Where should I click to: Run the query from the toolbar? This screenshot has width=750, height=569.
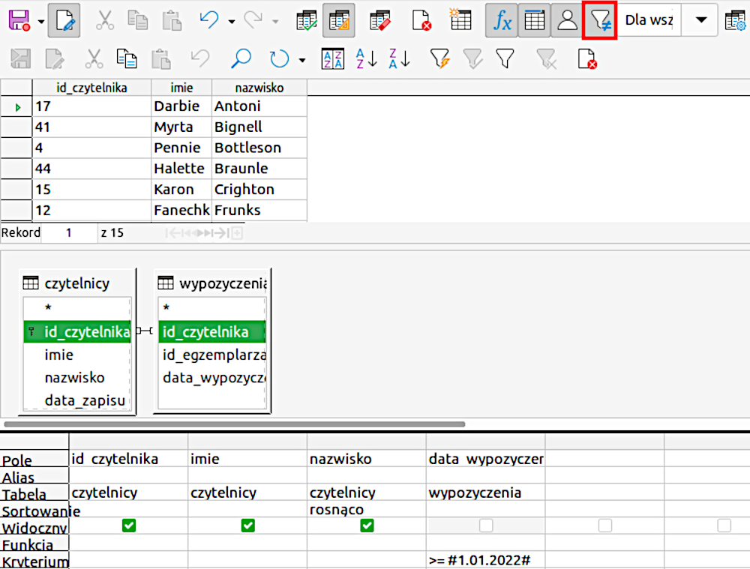306,20
